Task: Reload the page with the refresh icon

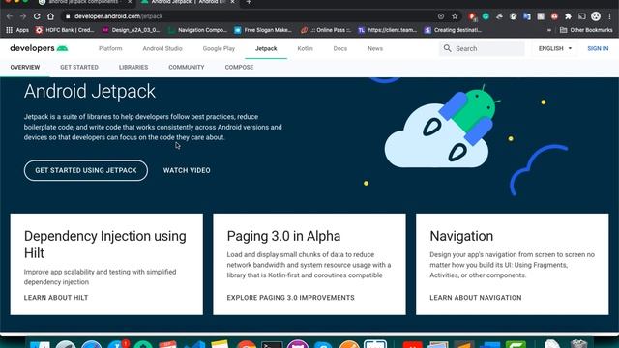Action: (37, 16)
